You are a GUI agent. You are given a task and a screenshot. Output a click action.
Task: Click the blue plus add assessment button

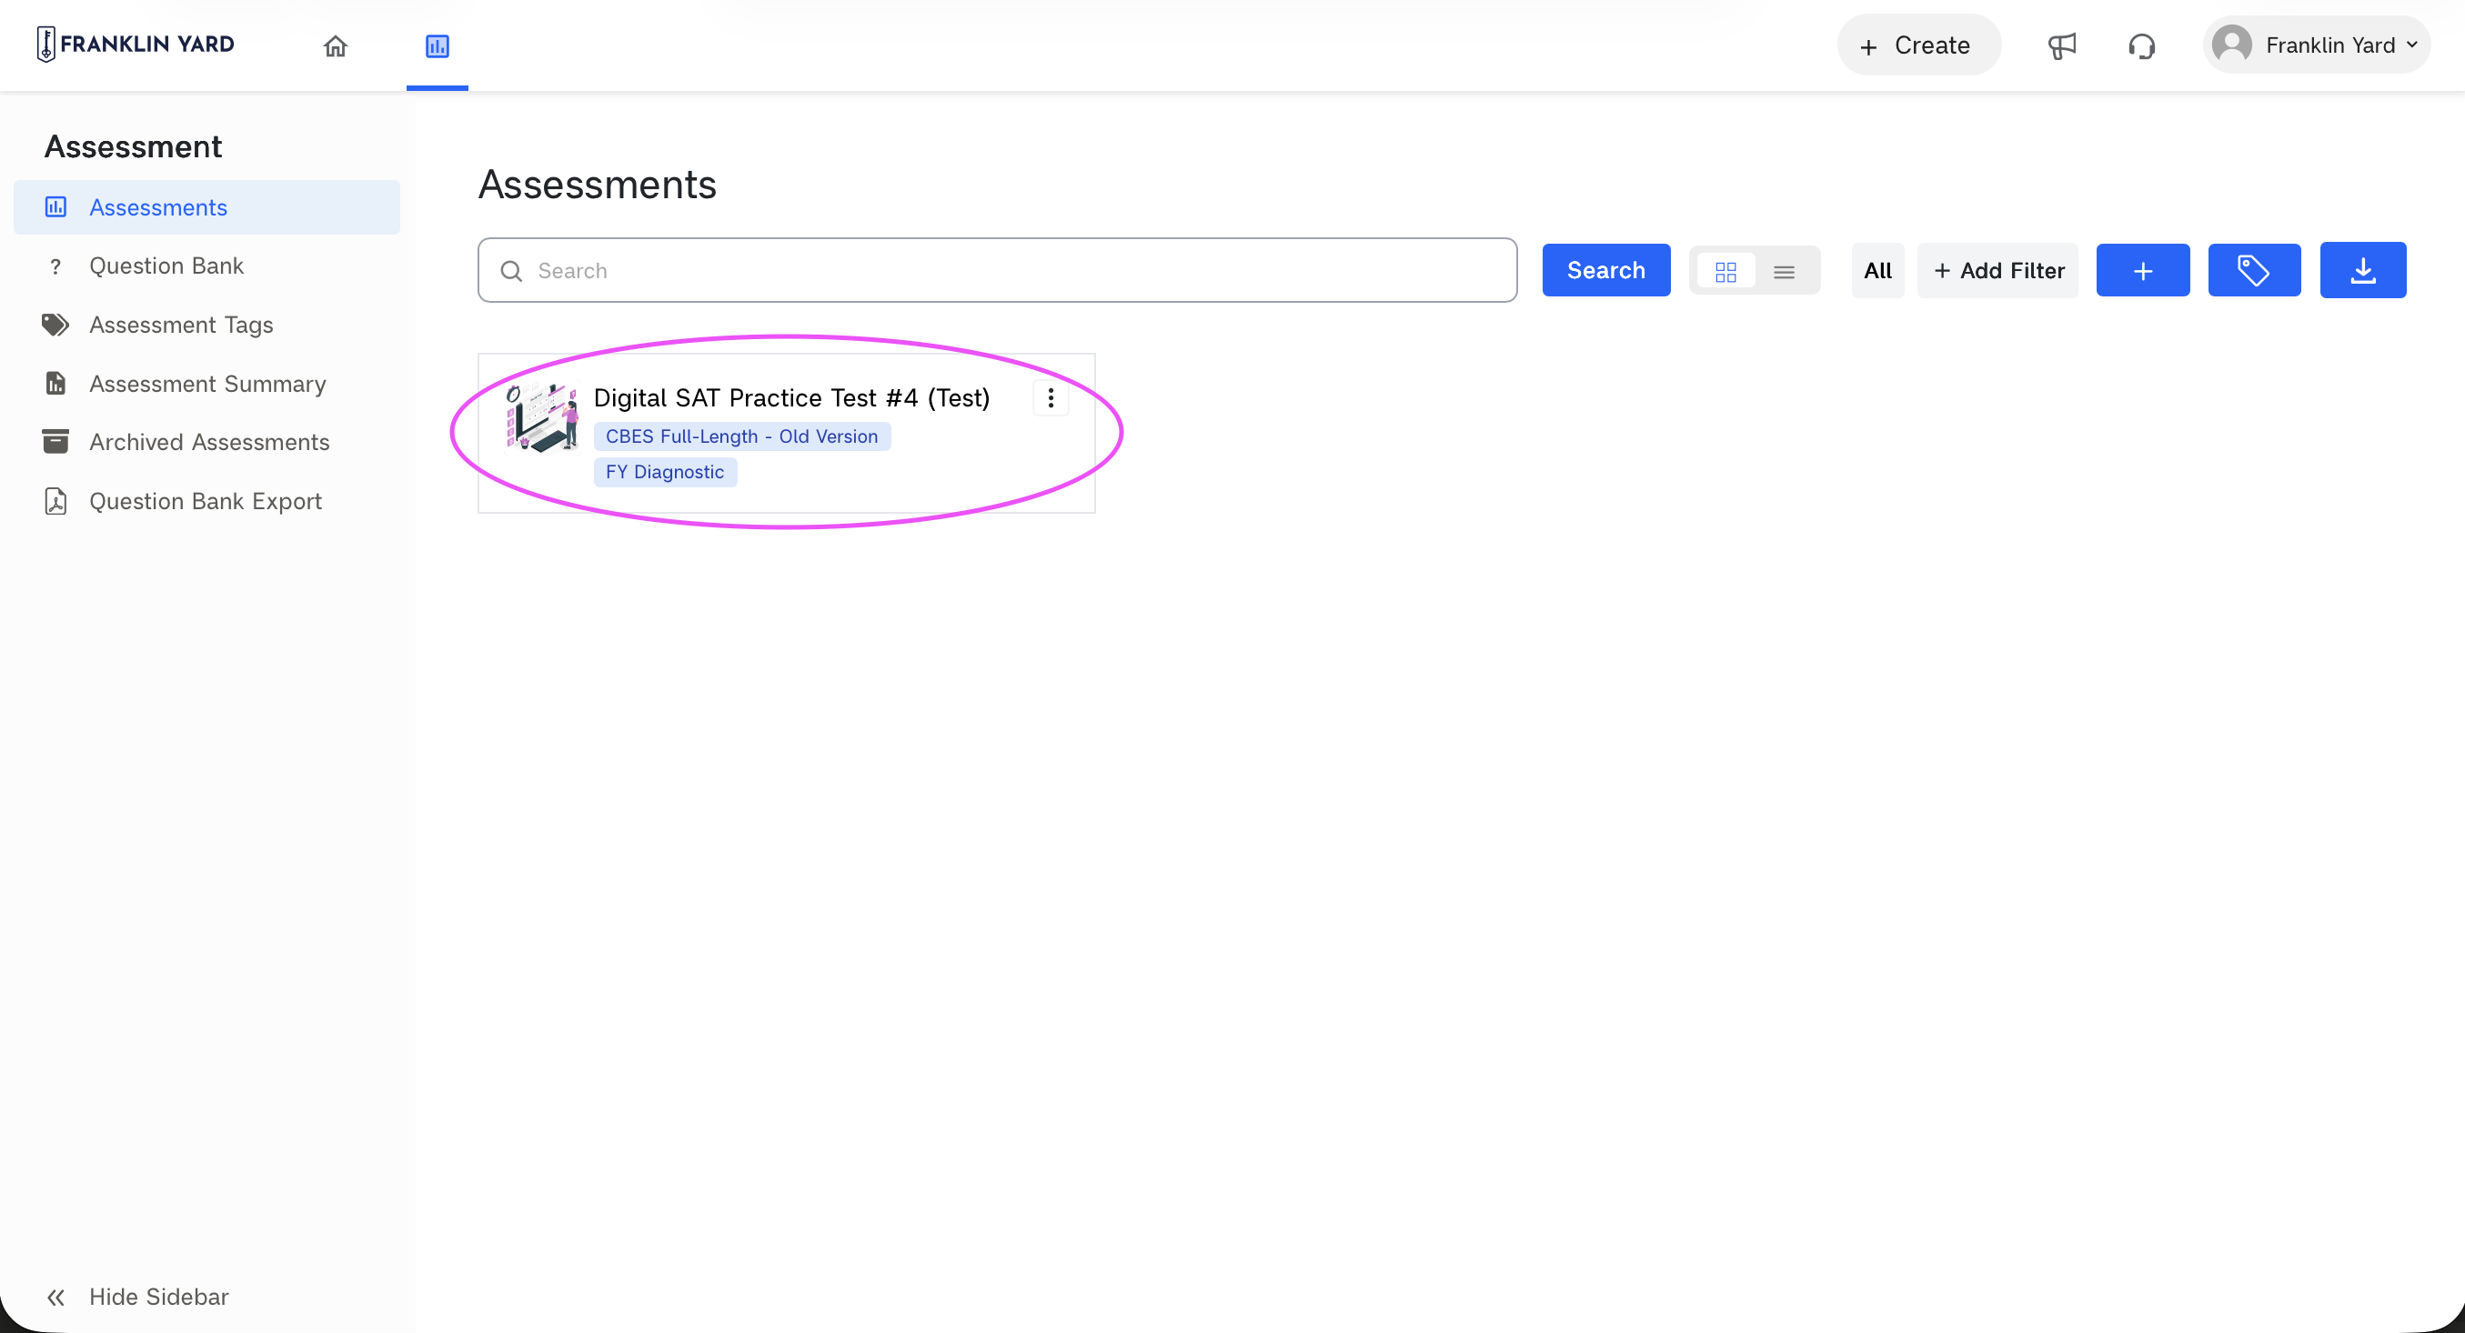(2142, 271)
